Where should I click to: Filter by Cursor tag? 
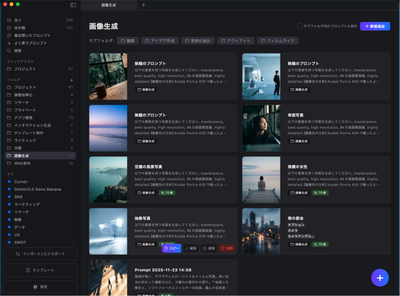[21, 182]
